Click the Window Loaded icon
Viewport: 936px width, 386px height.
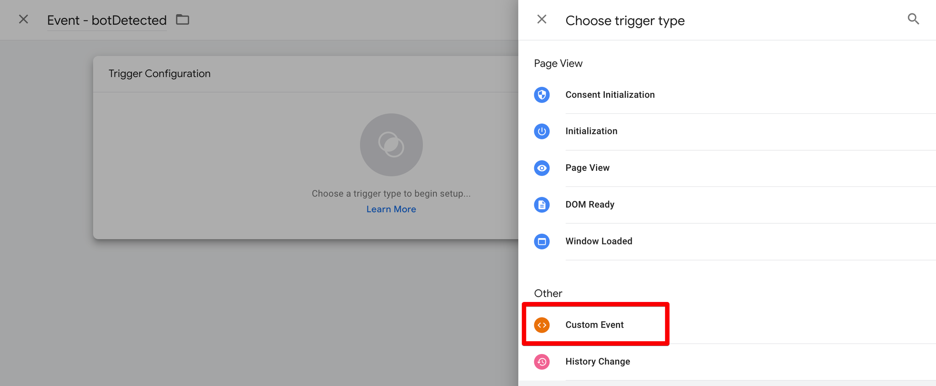542,241
